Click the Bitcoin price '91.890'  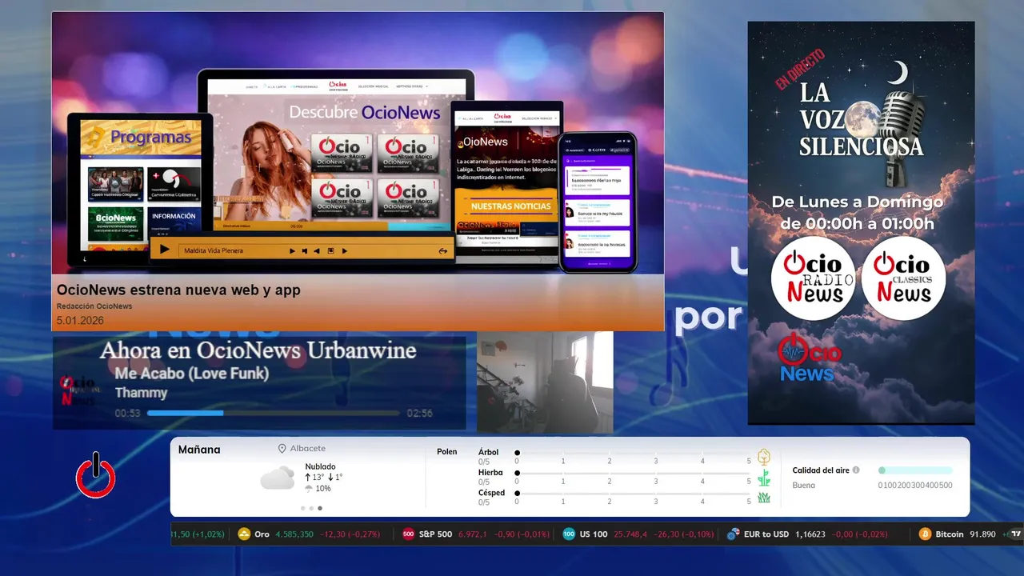point(982,534)
